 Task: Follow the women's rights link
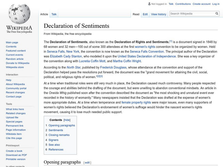coord(145,47)
